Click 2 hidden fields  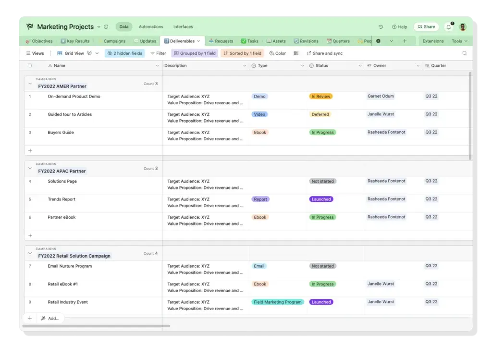(124, 53)
